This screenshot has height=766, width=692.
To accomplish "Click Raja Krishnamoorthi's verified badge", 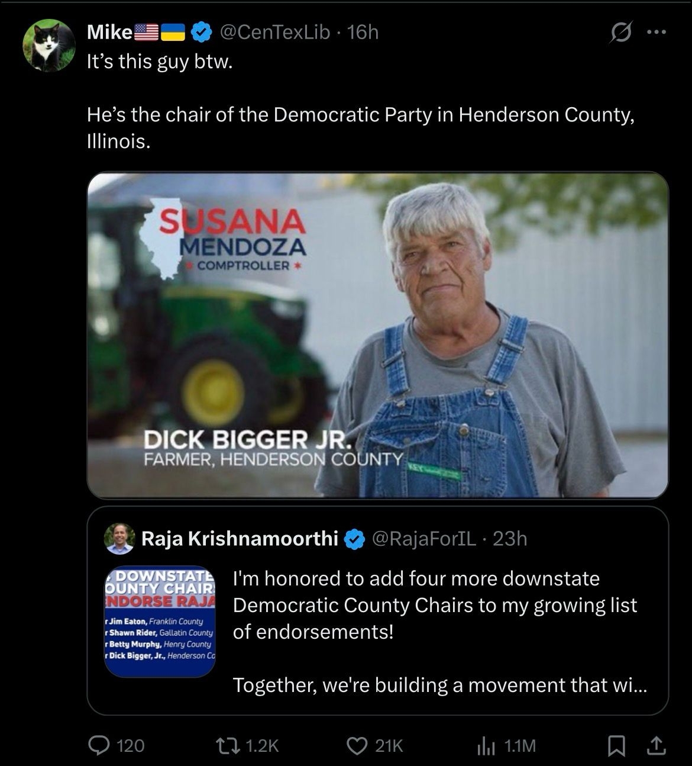I will coord(354,539).
